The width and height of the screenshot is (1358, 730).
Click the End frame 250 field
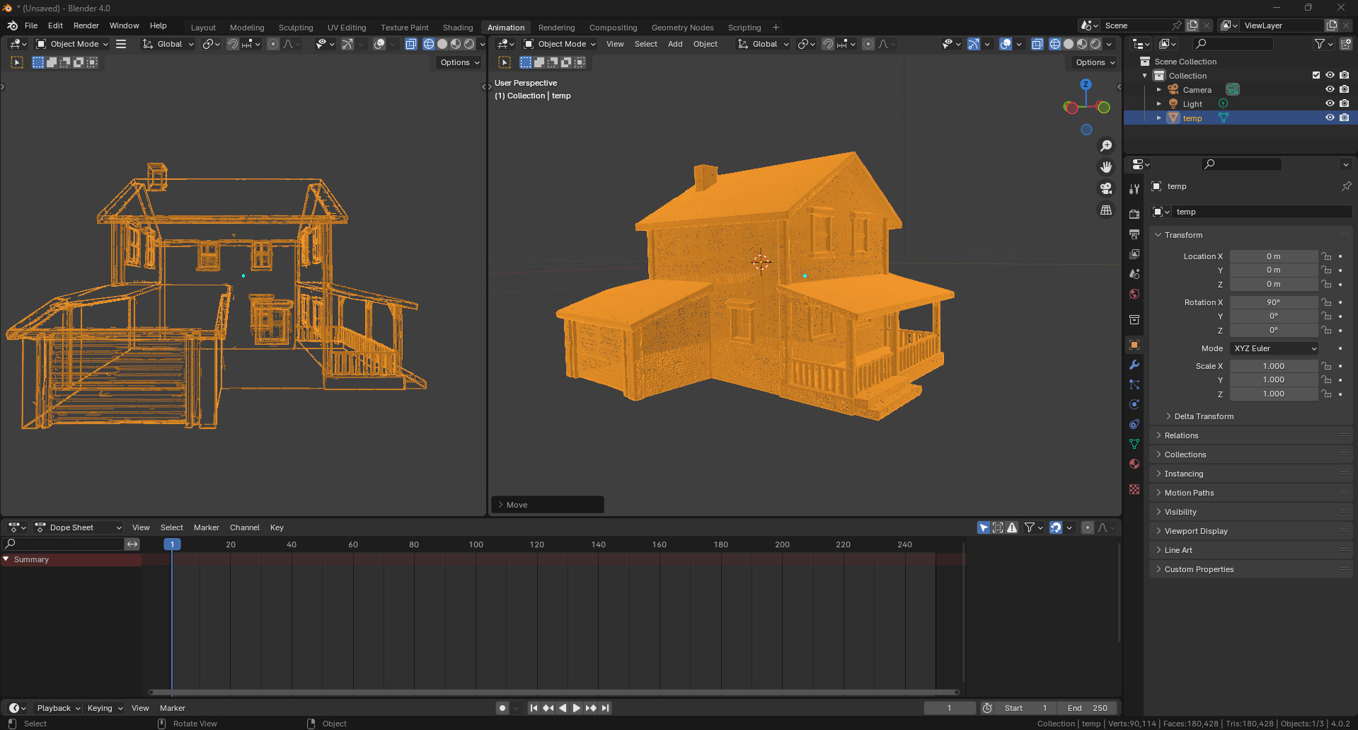pos(1088,708)
